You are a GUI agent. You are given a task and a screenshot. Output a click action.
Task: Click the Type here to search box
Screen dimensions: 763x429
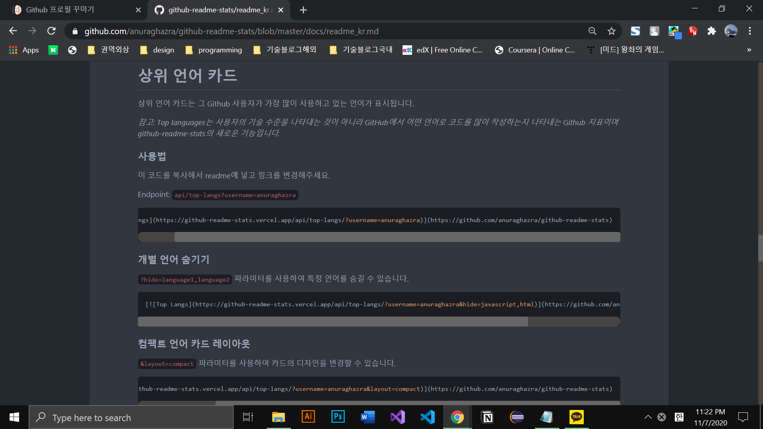[131, 417]
